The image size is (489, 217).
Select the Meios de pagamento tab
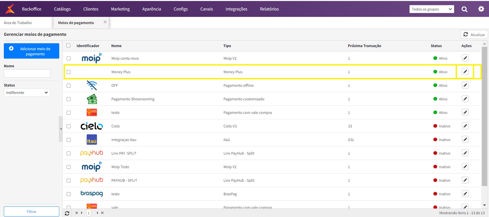76,23
